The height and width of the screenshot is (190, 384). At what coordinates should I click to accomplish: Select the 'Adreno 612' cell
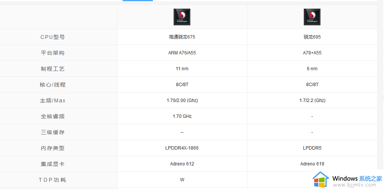[x=182, y=164]
